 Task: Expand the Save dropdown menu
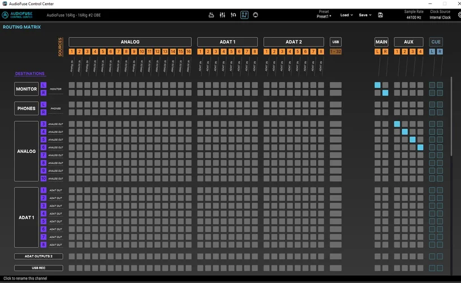pyautogui.click(x=365, y=15)
